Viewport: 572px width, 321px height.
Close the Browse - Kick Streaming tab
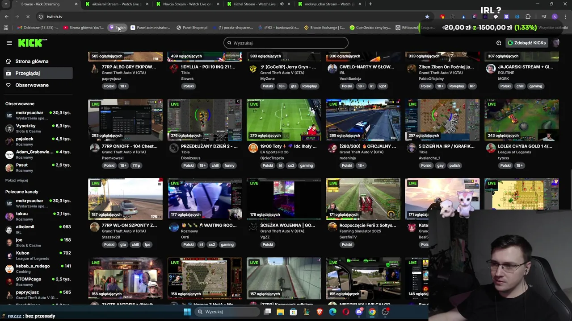pyautogui.click(x=76, y=4)
